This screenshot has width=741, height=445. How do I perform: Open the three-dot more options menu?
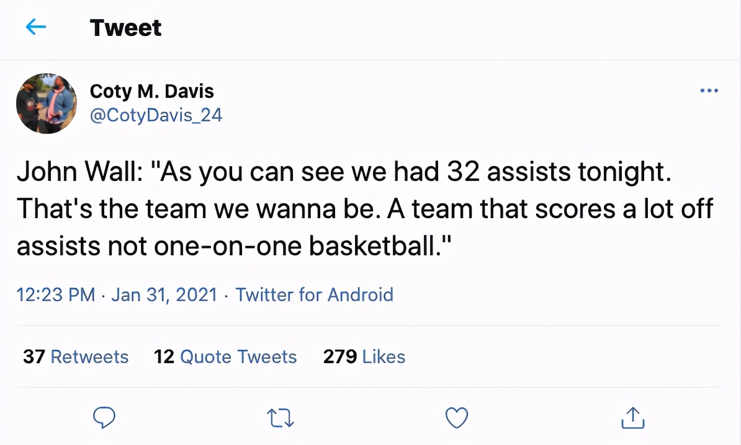[709, 91]
